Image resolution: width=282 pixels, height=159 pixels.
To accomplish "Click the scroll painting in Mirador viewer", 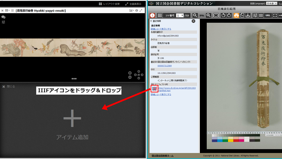I will [x=72, y=48].
